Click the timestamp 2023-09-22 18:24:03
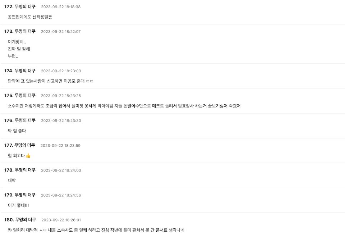 point(61,170)
